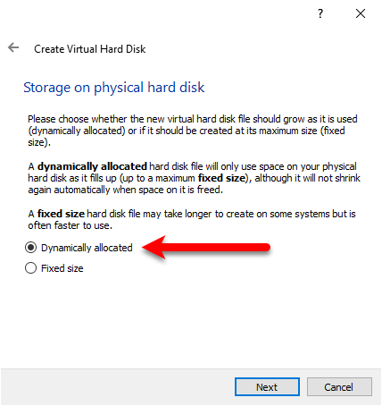This screenshot has width=382, height=406.
Task: Click the Storage on physical hard disk heading
Action: click(x=114, y=88)
